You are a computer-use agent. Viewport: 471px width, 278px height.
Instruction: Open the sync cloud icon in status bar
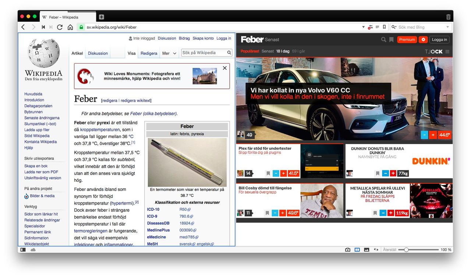tap(33, 250)
